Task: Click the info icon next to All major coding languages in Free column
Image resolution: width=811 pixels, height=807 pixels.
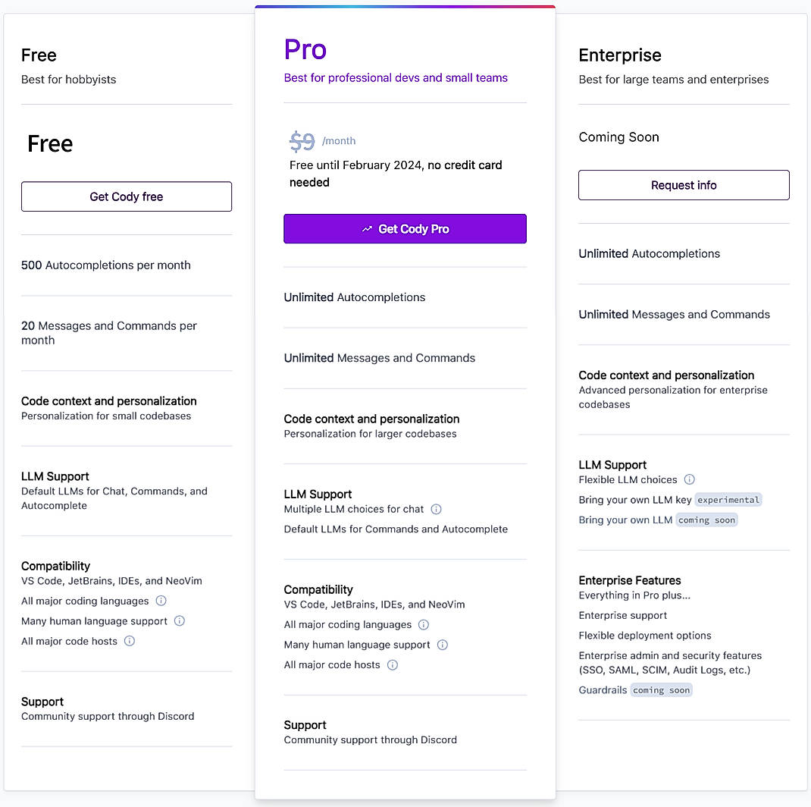Action: pos(160,601)
